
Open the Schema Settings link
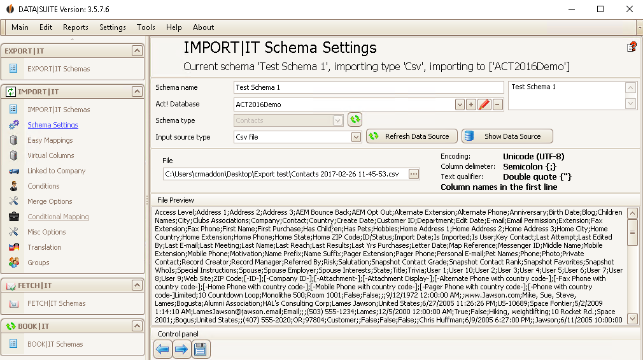(52, 125)
